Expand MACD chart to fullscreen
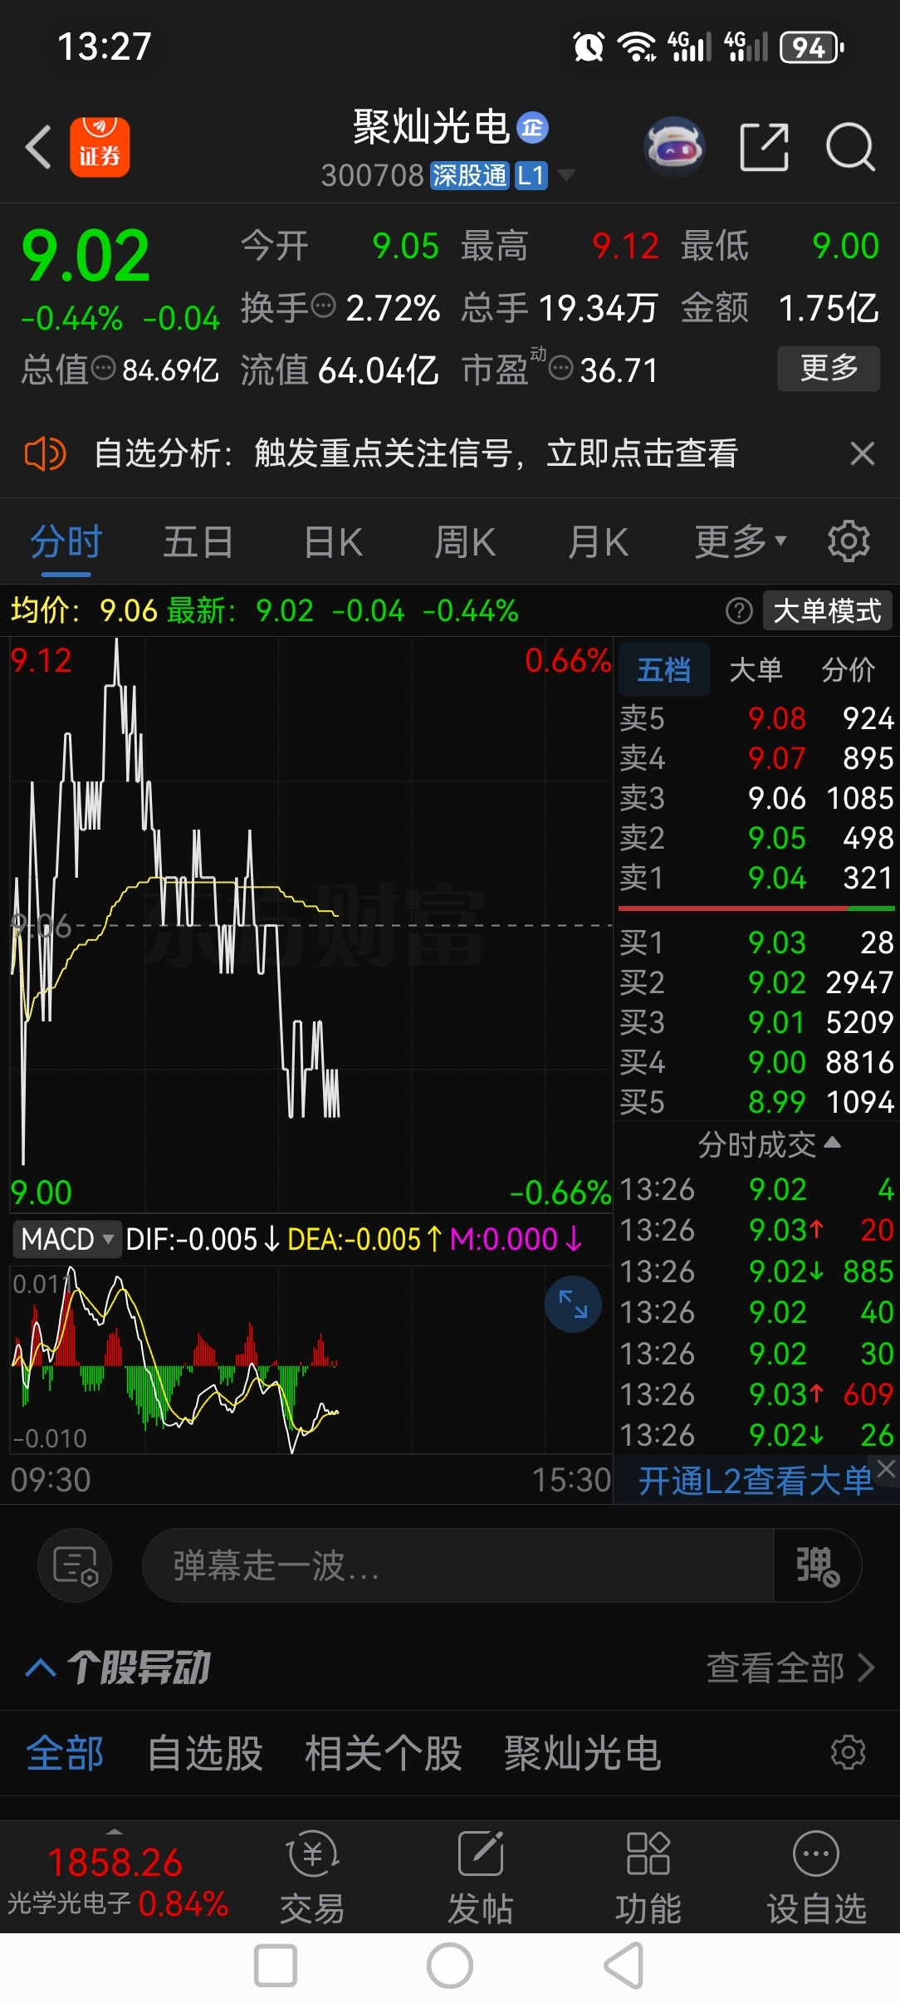This screenshot has width=900, height=2003. pyautogui.click(x=573, y=1304)
